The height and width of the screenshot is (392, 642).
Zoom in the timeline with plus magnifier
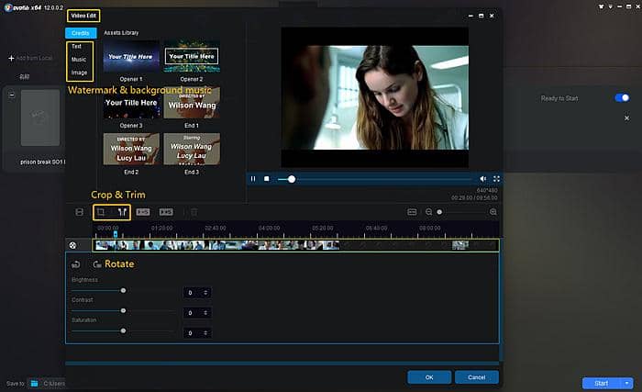tap(493, 212)
